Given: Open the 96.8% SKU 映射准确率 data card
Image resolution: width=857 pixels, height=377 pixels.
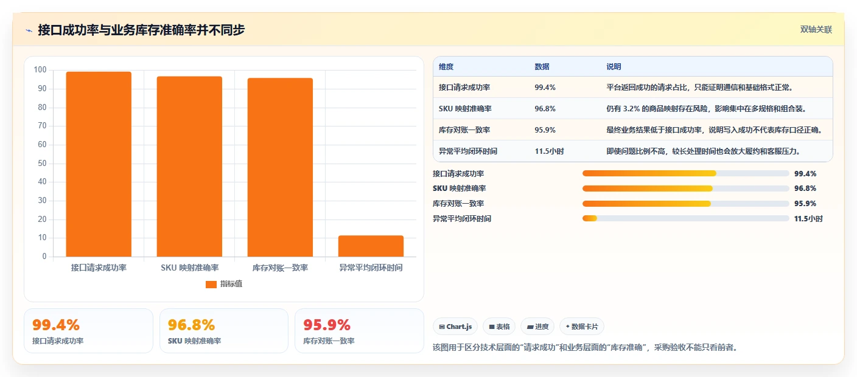Looking at the screenshot, I should click(x=223, y=331).
